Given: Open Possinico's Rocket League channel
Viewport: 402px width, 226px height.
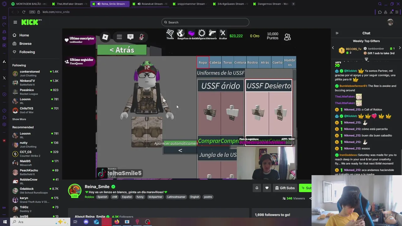Looking at the screenshot, I should click(x=35, y=92).
